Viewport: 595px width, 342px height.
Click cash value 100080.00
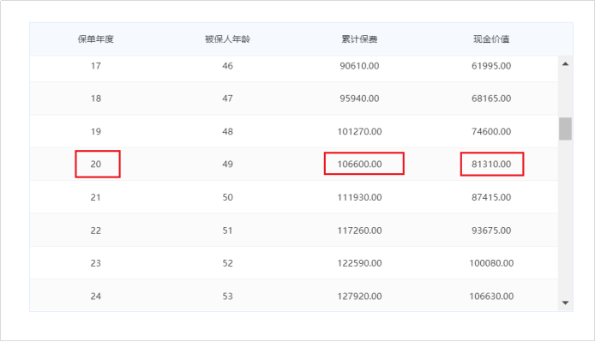[491, 263]
